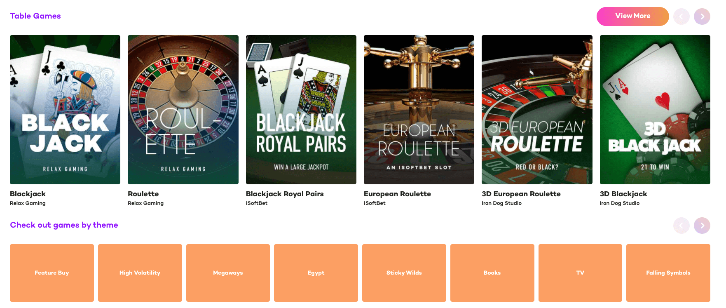Open the 3D Blackjack game image
Screen dimensions: 726x308
[655, 110]
